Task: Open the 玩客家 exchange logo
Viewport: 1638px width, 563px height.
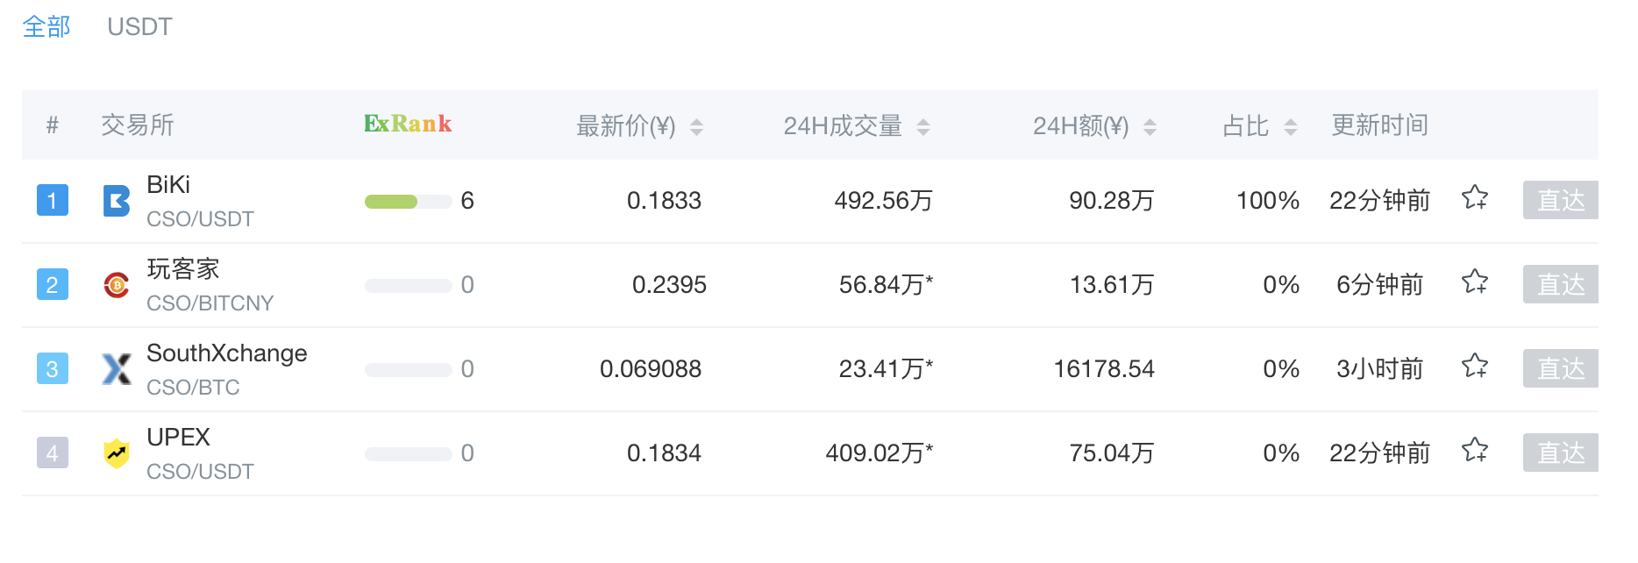Action: [117, 285]
